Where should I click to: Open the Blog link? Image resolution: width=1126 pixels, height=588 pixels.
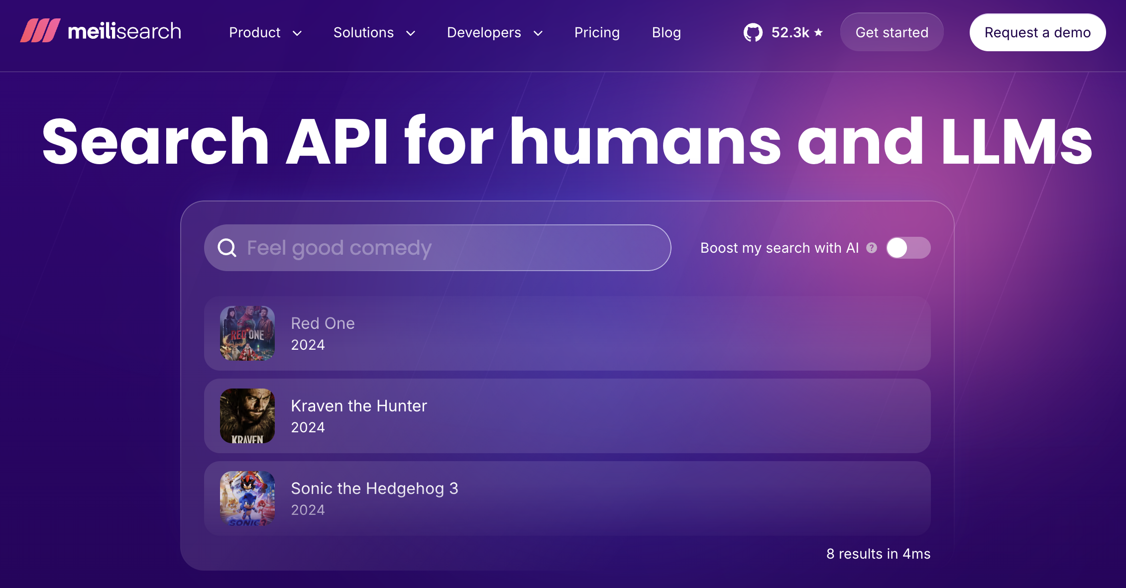[x=666, y=33]
